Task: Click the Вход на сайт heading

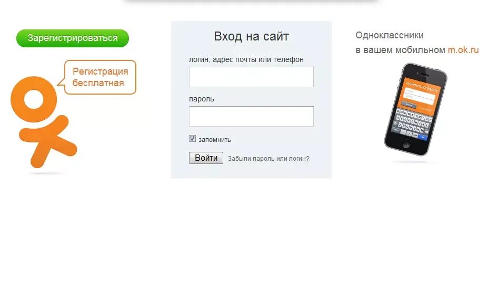Action: (251, 36)
